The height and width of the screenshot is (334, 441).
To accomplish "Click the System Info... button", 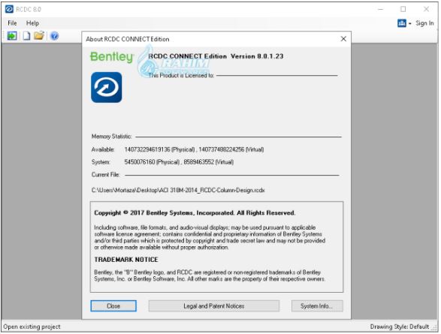I will point(317,306).
